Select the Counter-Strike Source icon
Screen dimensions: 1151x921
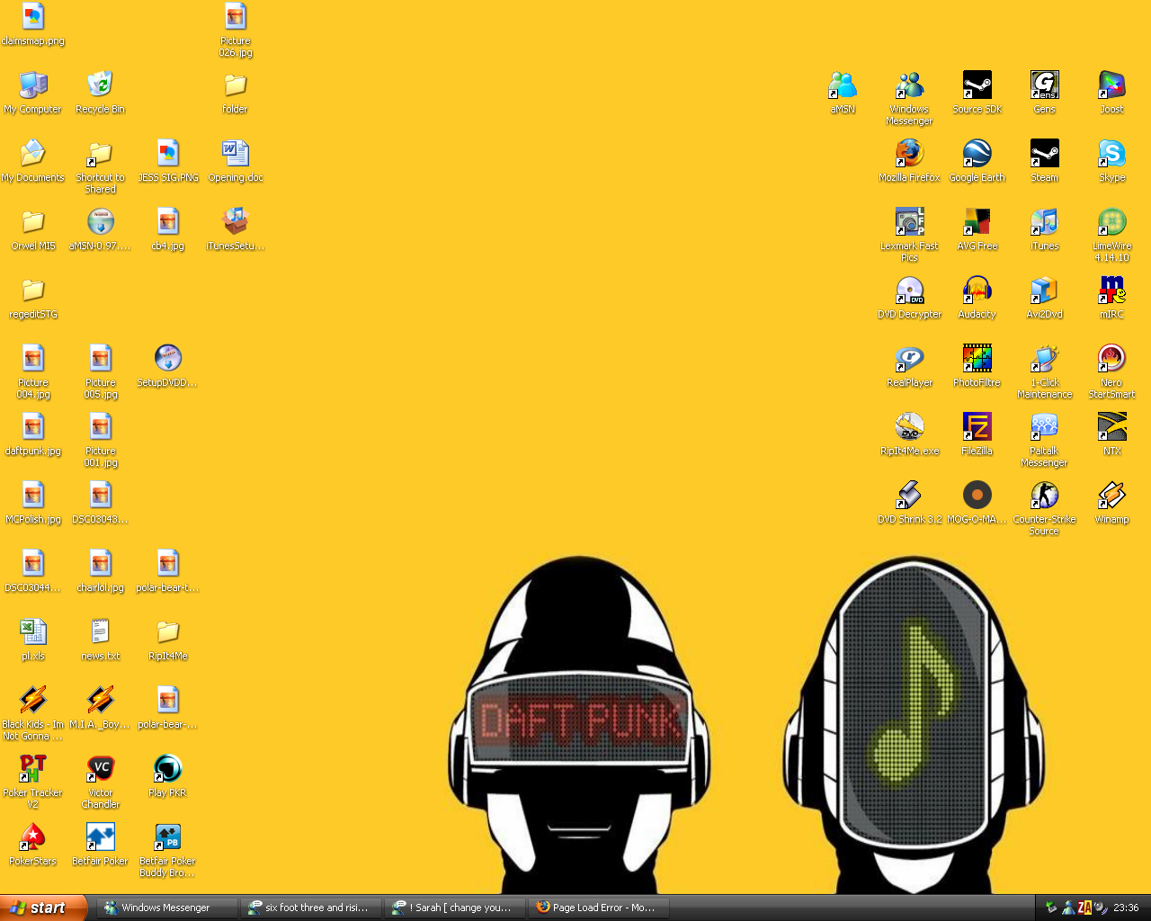1044,496
